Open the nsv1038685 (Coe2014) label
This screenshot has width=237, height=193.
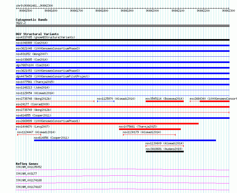coord(32,60)
